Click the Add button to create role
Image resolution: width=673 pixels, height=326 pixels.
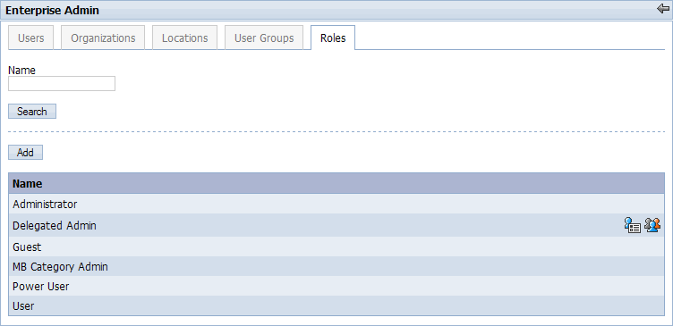tap(25, 153)
